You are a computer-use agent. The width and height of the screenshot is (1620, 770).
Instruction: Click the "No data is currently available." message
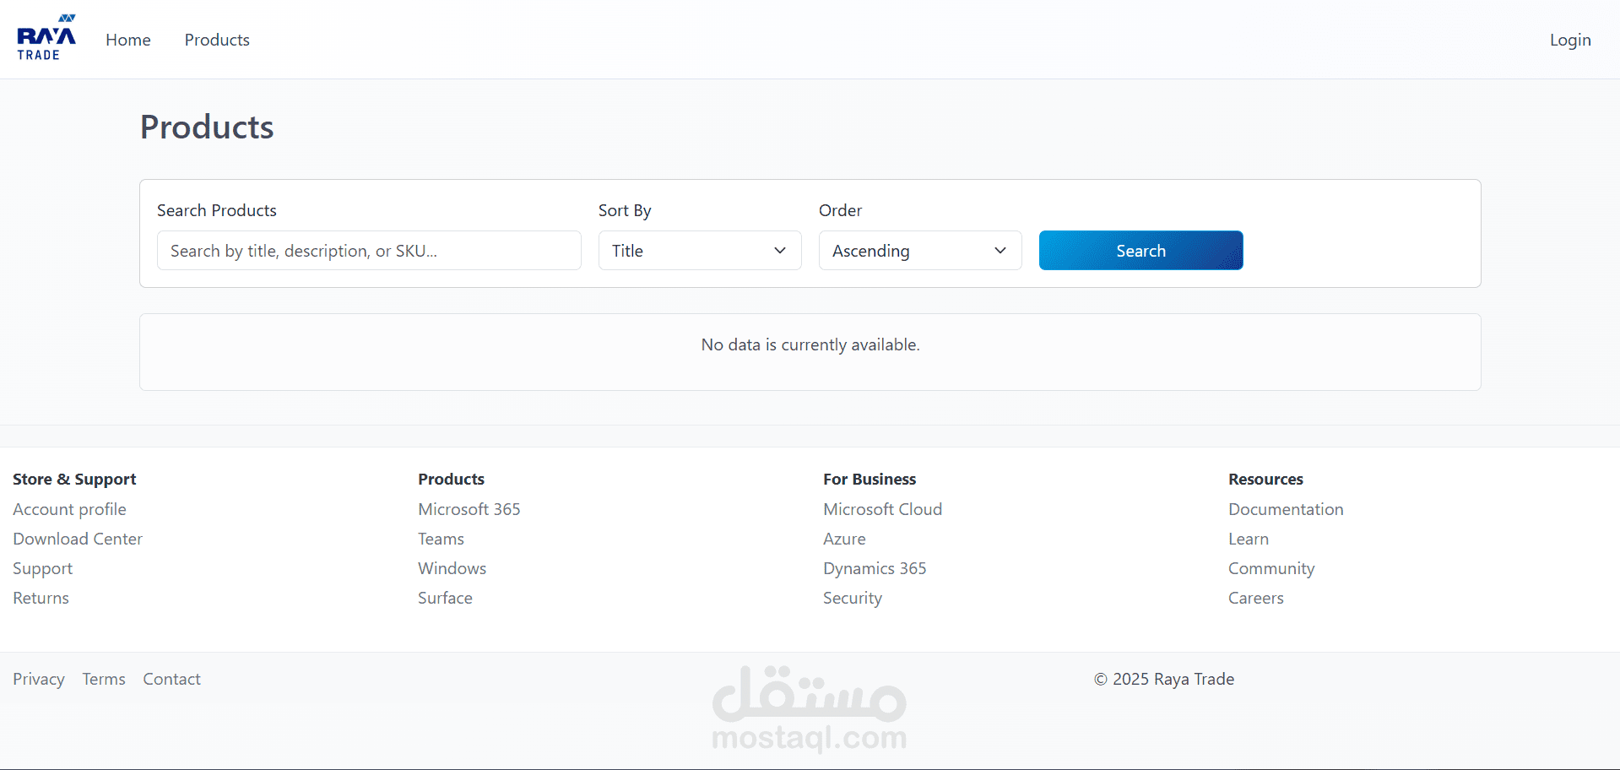810,344
